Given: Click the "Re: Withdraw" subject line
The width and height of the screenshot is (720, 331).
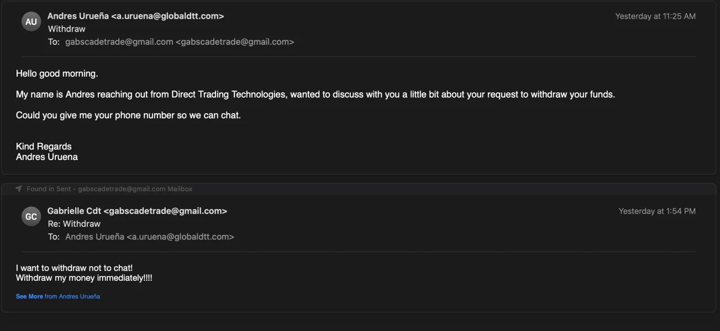Looking at the screenshot, I should (x=74, y=223).
